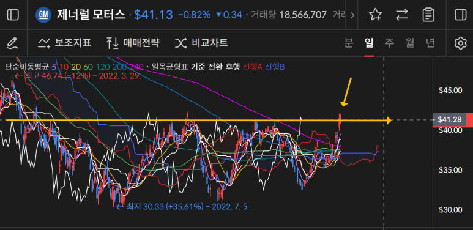Toggle the 240-day moving average legend
The width and height of the screenshot is (473, 230).
click(x=136, y=67)
